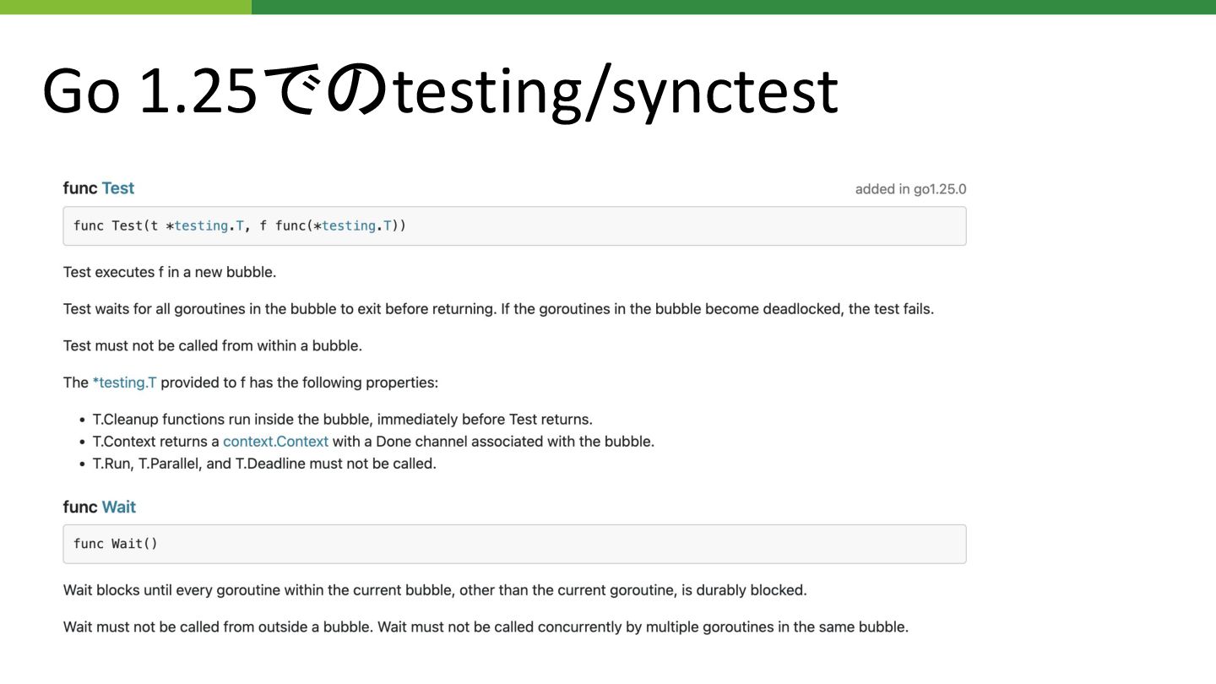Click first T type link in signature
Image resolution: width=1216 pixels, height=684 pixels.
click(240, 225)
